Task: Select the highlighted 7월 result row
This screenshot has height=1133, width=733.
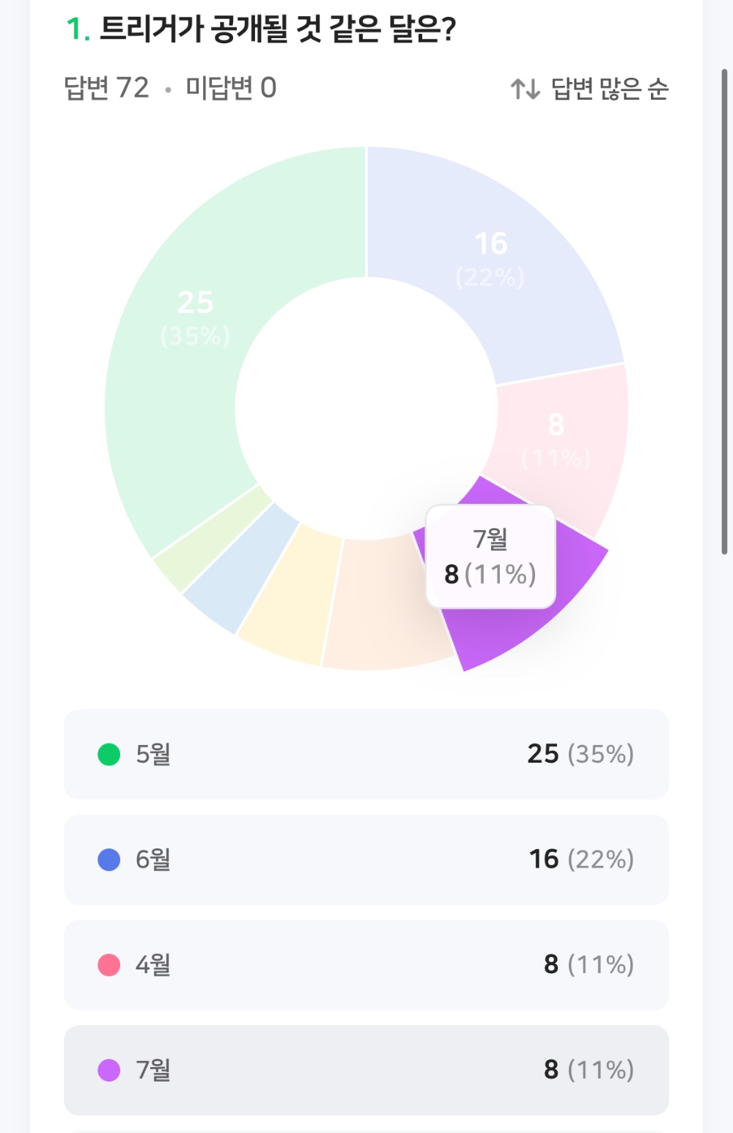Action: pos(366,1070)
